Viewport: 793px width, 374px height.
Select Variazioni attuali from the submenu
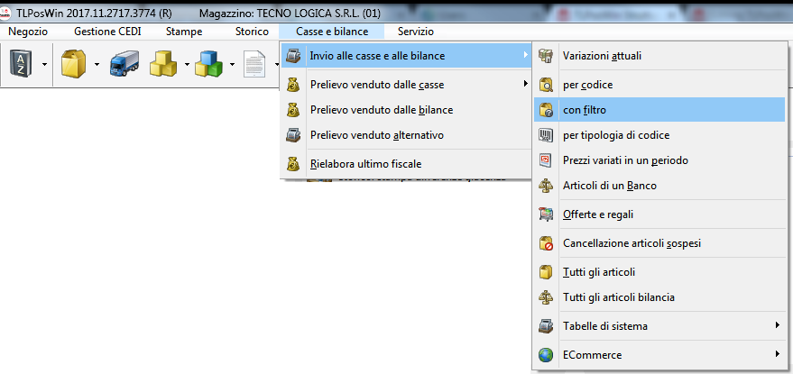(x=602, y=56)
